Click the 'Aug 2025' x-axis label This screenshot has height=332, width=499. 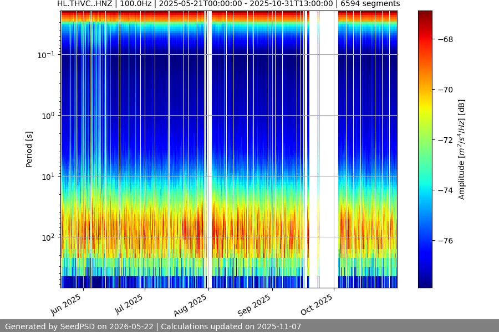[x=190, y=305]
